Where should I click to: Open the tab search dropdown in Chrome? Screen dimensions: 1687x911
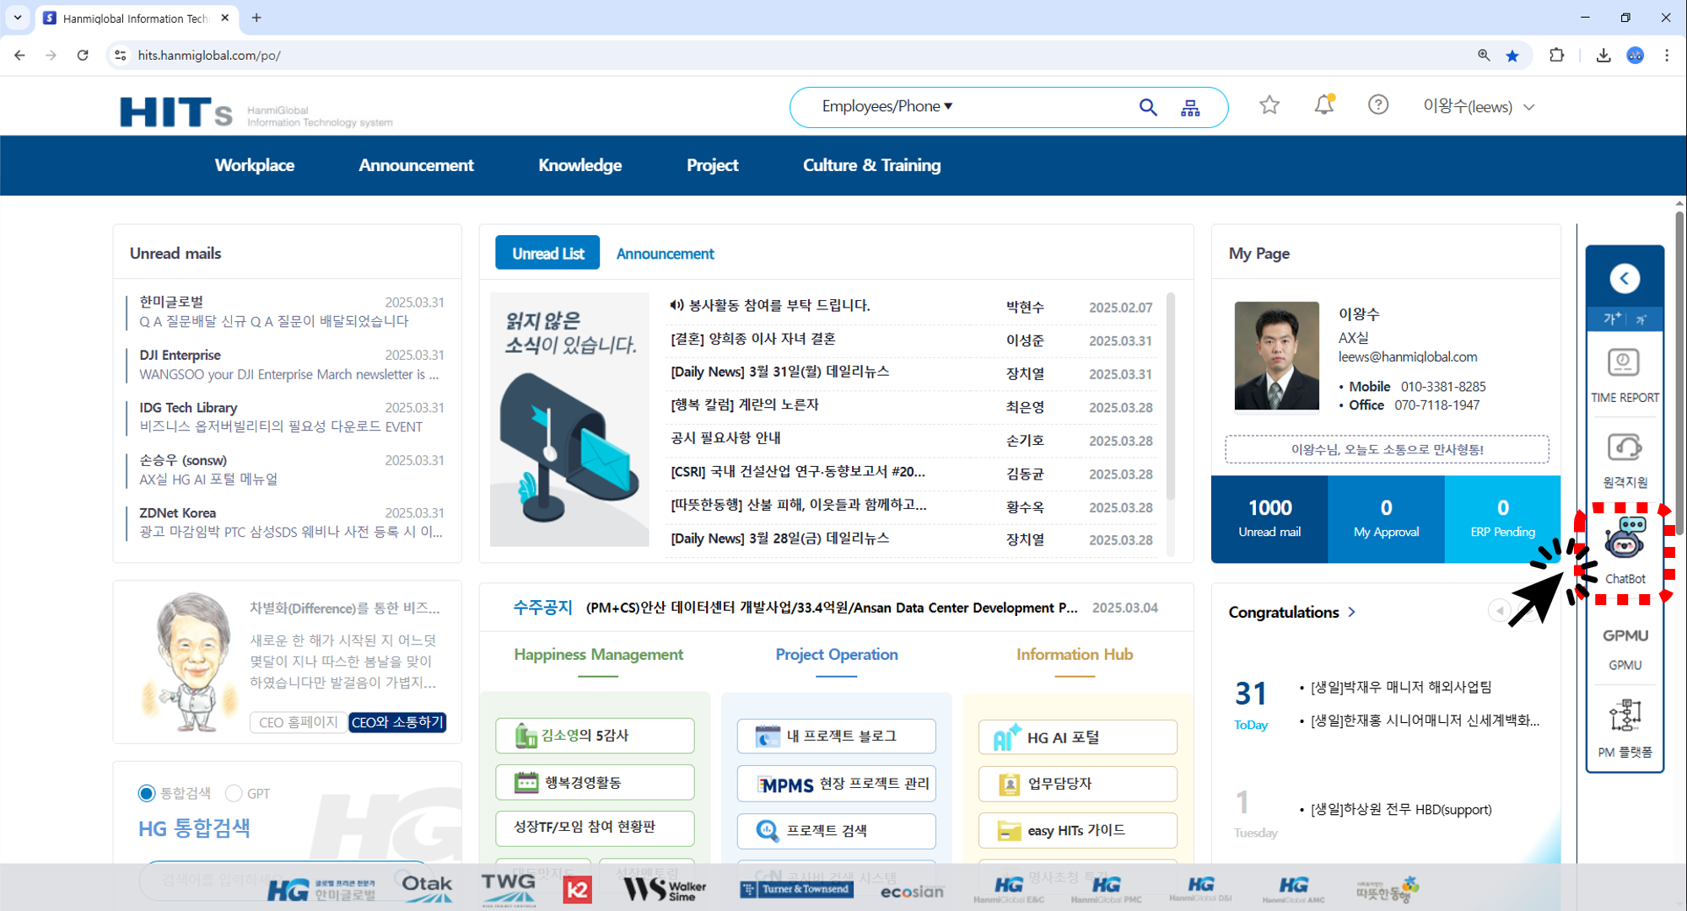click(18, 18)
